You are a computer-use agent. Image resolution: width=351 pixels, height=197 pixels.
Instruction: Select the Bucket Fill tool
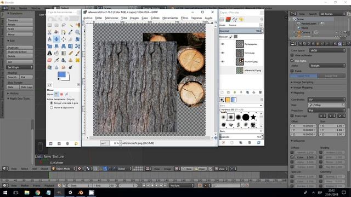(56, 53)
